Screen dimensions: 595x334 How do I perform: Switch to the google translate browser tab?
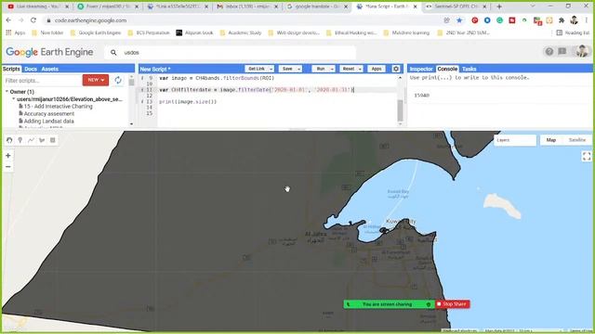pos(317,6)
